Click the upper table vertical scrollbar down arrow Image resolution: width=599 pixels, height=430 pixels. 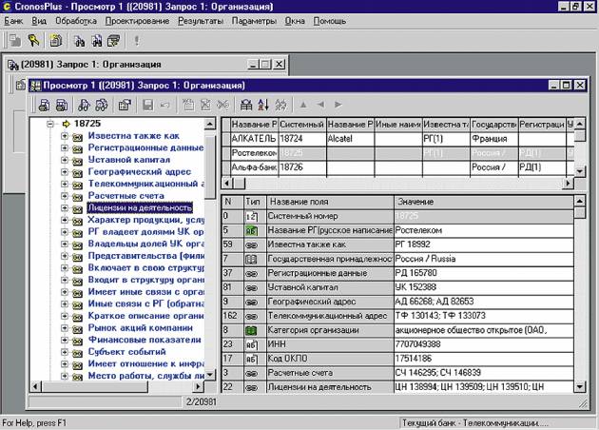pyautogui.click(x=580, y=171)
